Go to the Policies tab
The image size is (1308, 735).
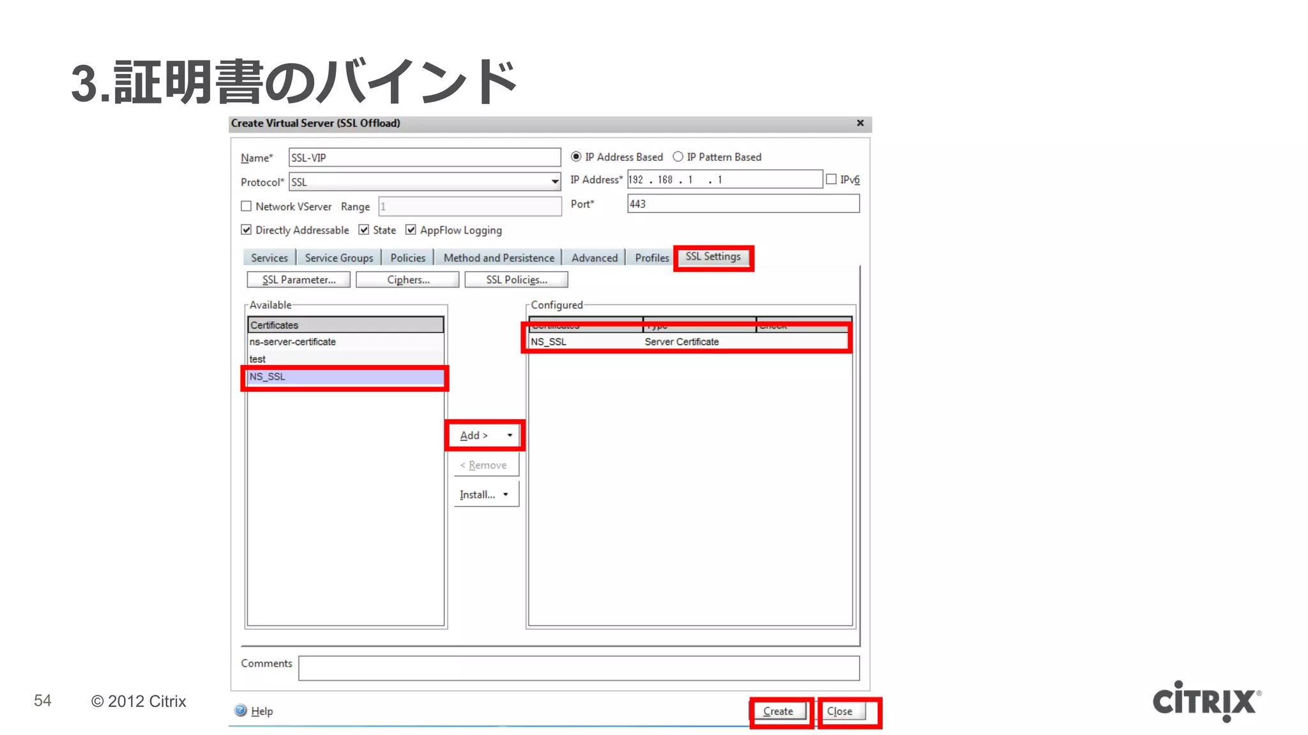[x=408, y=258]
